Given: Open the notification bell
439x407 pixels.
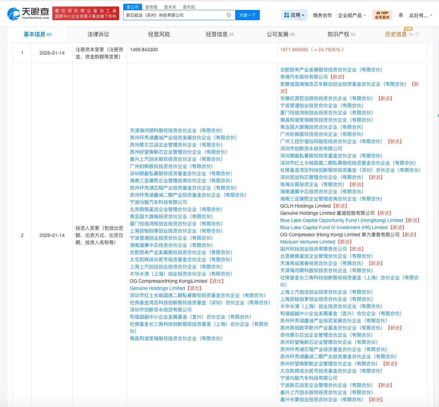Looking at the screenshot, I should pos(401,15).
